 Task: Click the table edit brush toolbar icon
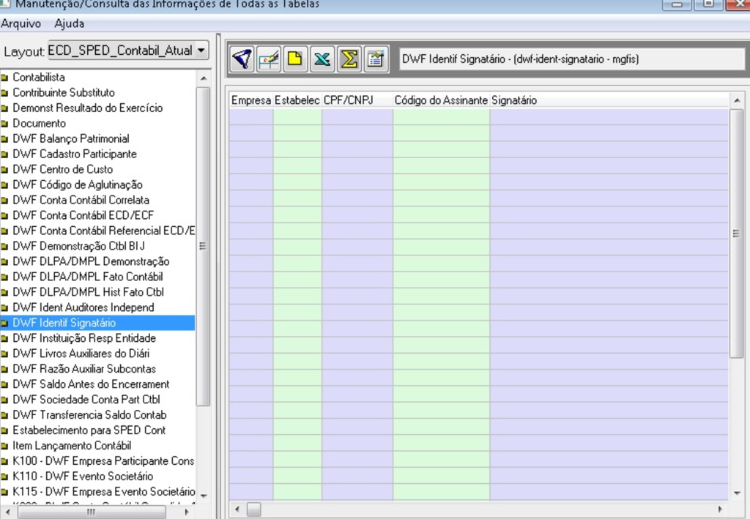[269, 59]
